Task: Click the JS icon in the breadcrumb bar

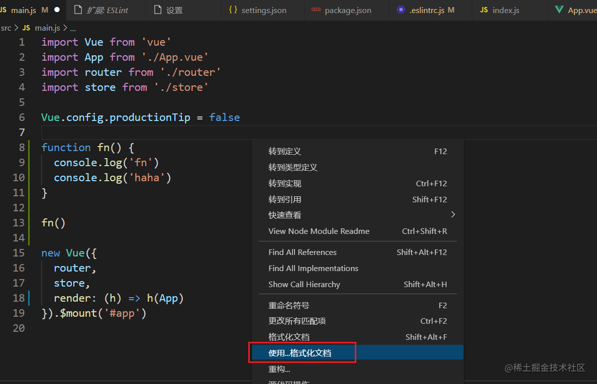Action: pyautogui.click(x=26, y=28)
